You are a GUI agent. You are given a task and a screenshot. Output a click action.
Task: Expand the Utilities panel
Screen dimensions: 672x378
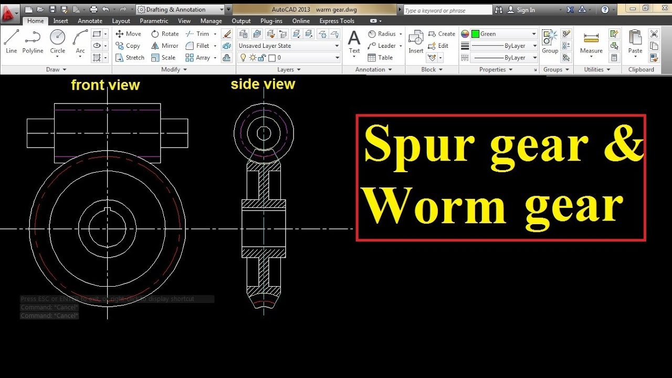pyautogui.click(x=597, y=69)
